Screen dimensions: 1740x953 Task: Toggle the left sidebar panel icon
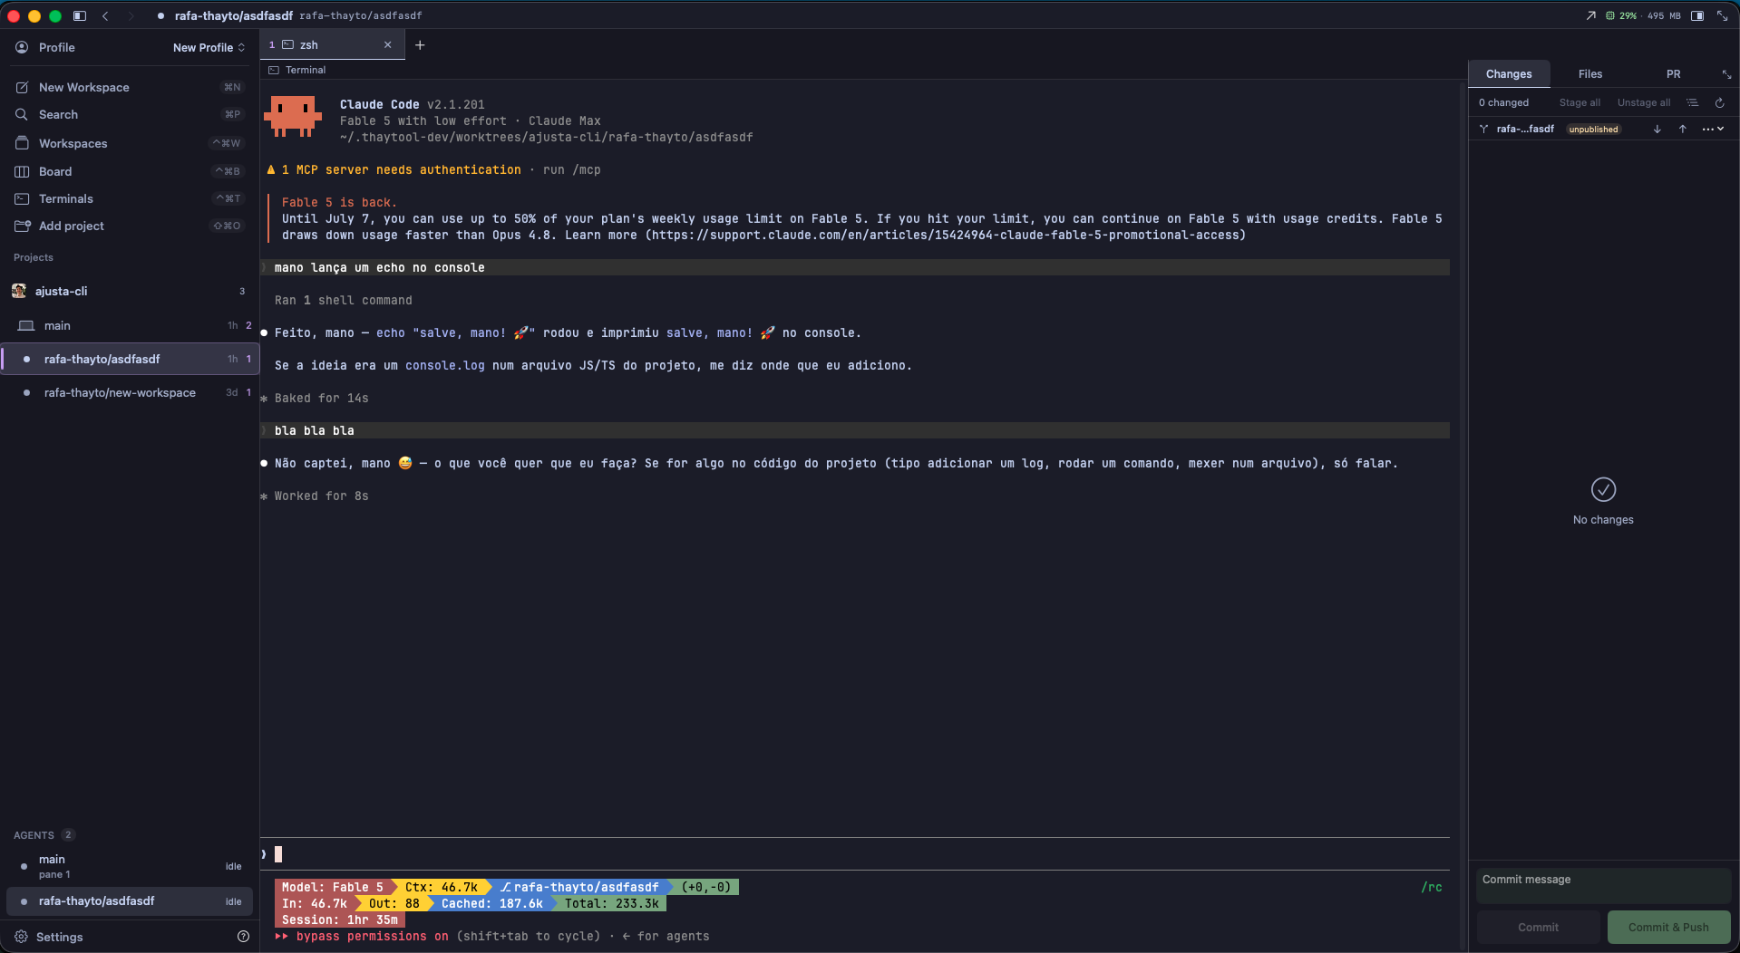pos(80,15)
